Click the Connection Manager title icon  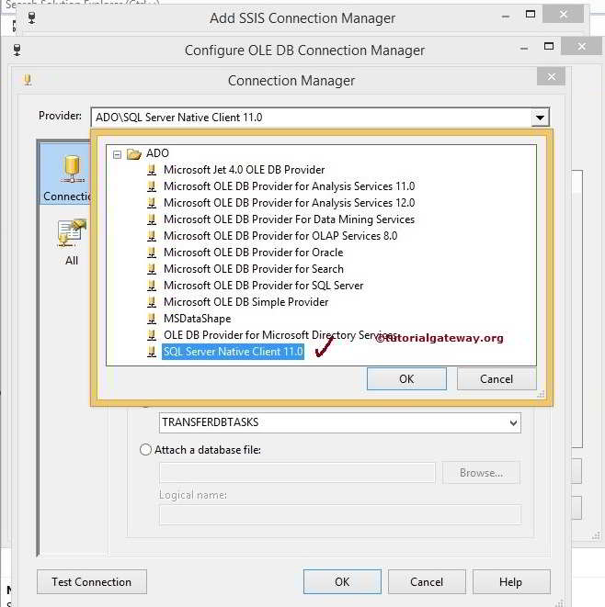point(28,80)
